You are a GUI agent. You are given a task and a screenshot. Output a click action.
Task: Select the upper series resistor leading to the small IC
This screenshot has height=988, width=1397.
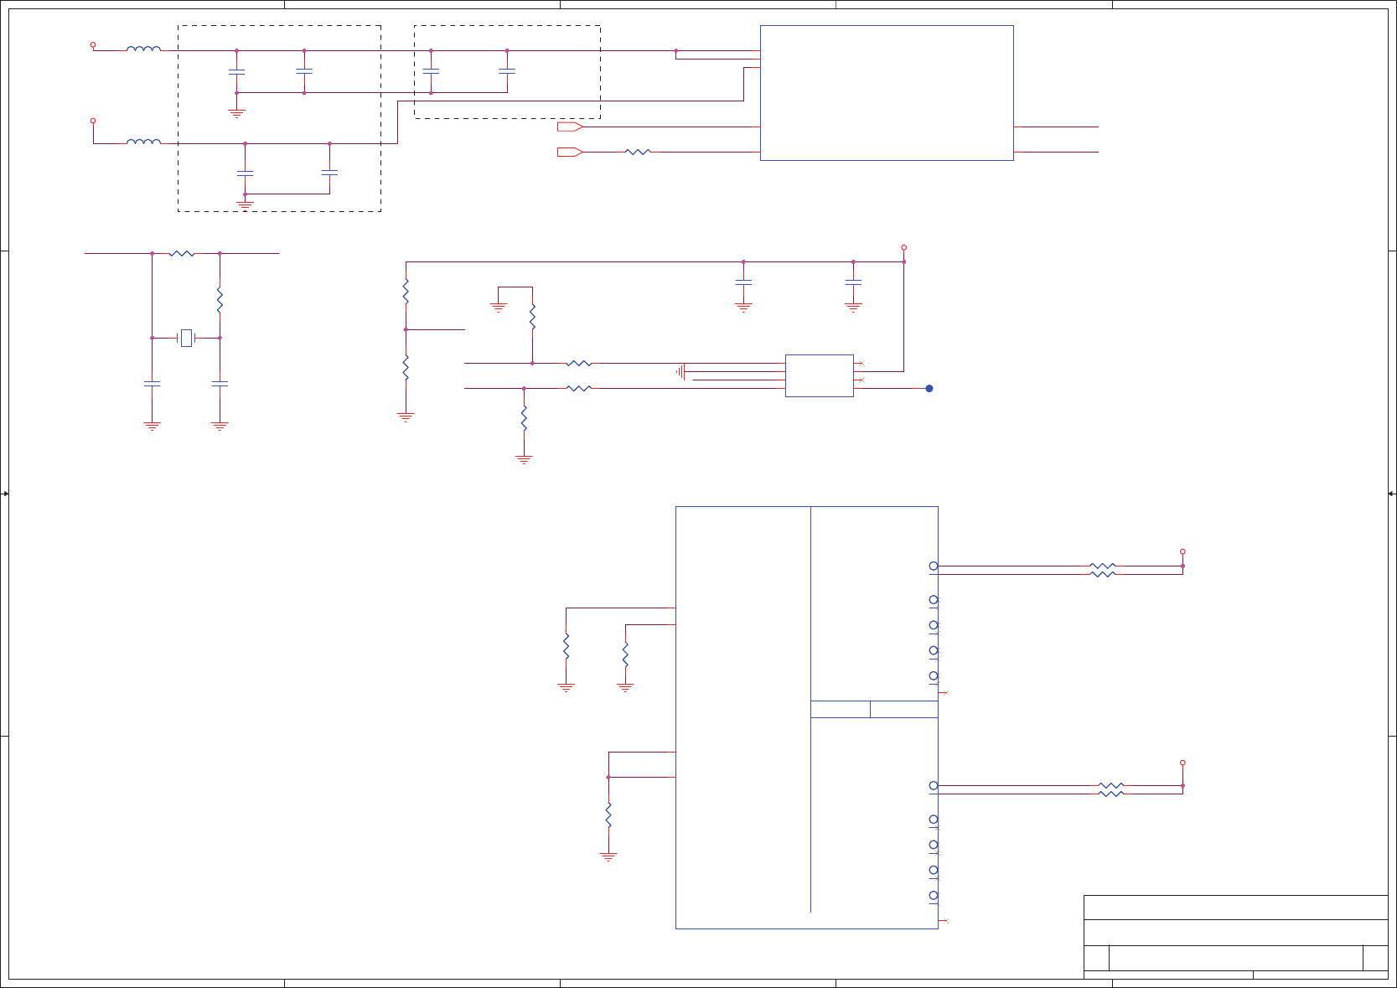(579, 363)
